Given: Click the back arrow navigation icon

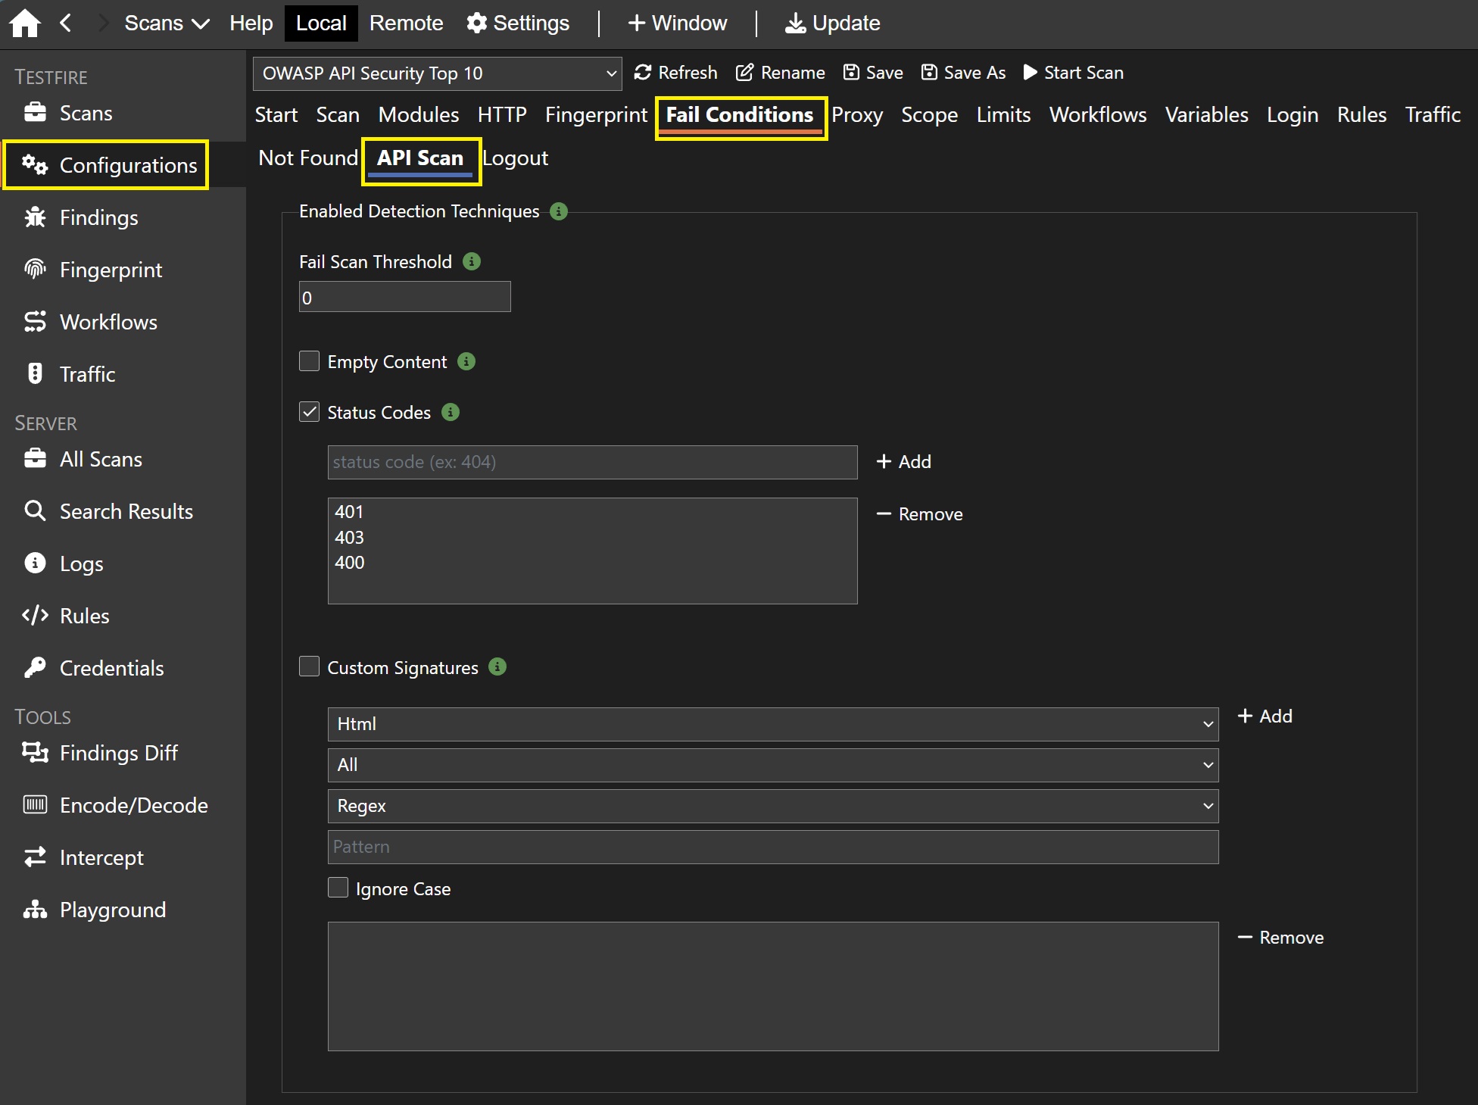Looking at the screenshot, I should (66, 23).
